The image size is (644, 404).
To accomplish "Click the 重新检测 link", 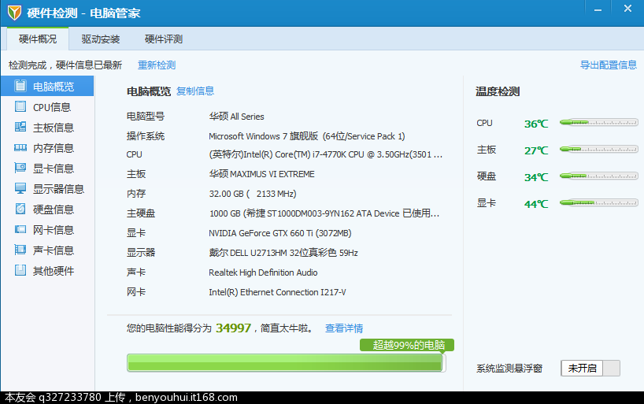I will click(x=157, y=65).
